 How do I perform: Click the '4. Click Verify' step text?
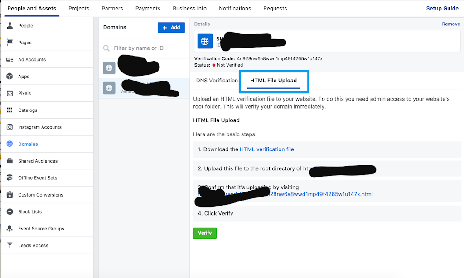(x=215, y=213)
